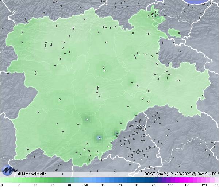The width and height of the screenshot is (219, 190).
Task: Click the 110 value magenta legend swatch
Action: coord(187,180)
